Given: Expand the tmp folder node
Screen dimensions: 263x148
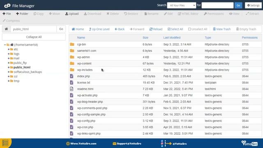Looking at the screenshot, I should click(9, 81).
